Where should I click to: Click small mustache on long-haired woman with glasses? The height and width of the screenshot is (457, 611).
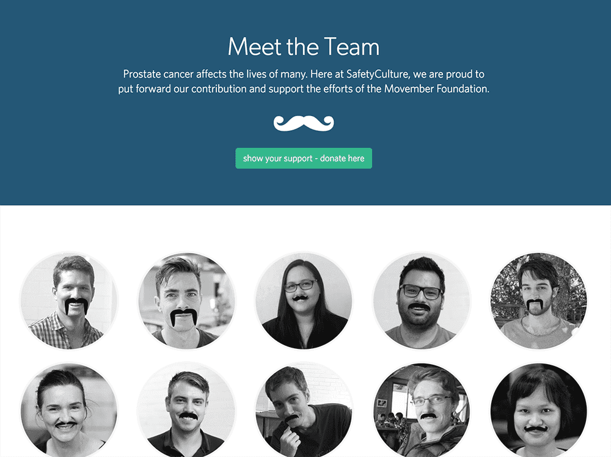click(x=301, y=298)
